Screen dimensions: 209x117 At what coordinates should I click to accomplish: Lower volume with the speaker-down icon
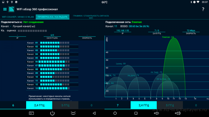coord(156,113)
